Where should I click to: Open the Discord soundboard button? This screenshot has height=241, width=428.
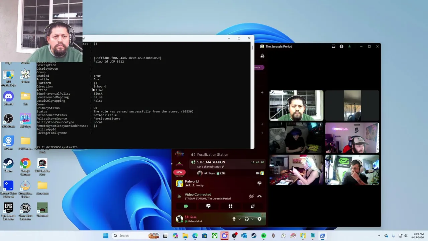click(252, 206)
